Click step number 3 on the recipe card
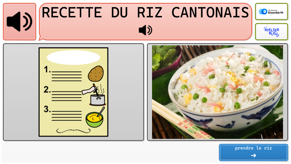This screenshot has width=291, height=164. click(47, 109)
